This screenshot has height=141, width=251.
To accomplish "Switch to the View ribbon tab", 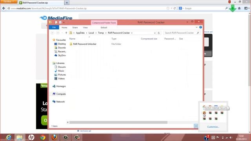I will (x=85, y=27).
